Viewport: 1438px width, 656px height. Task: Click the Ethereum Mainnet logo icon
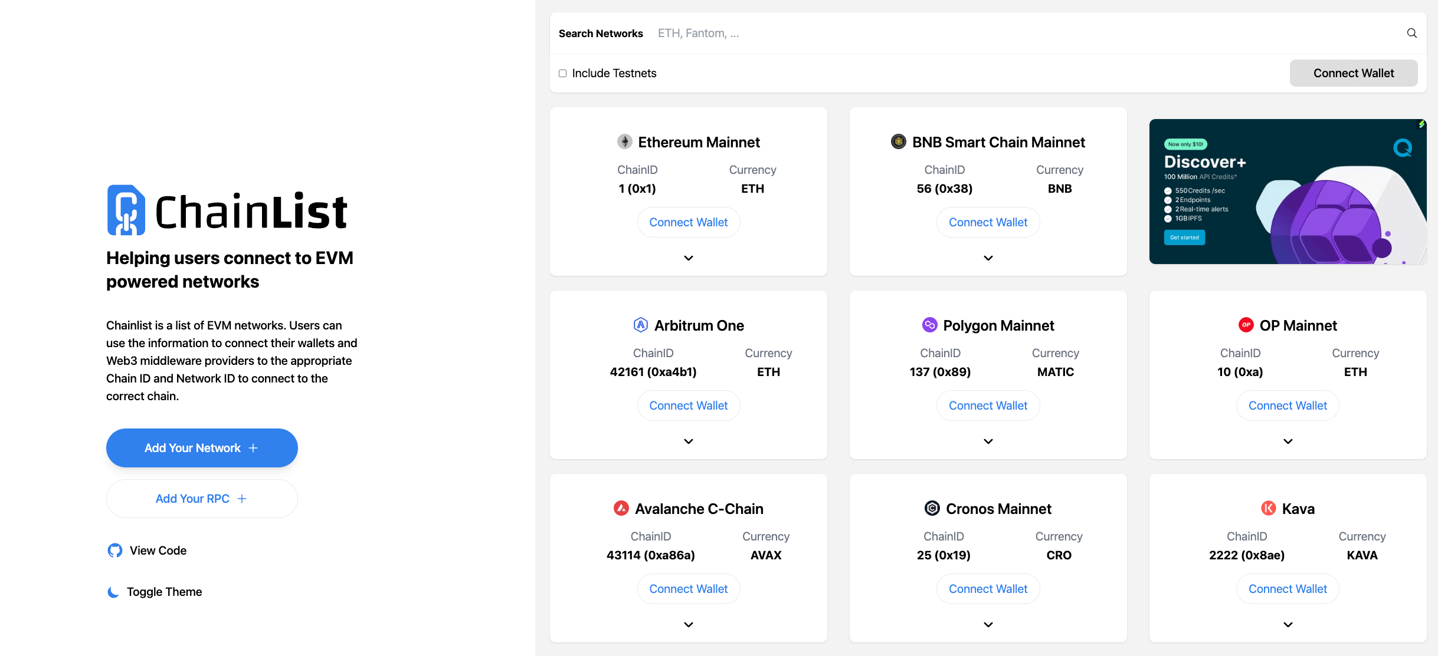624,142
